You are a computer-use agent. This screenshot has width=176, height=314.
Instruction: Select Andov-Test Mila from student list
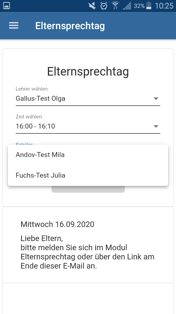88,155
